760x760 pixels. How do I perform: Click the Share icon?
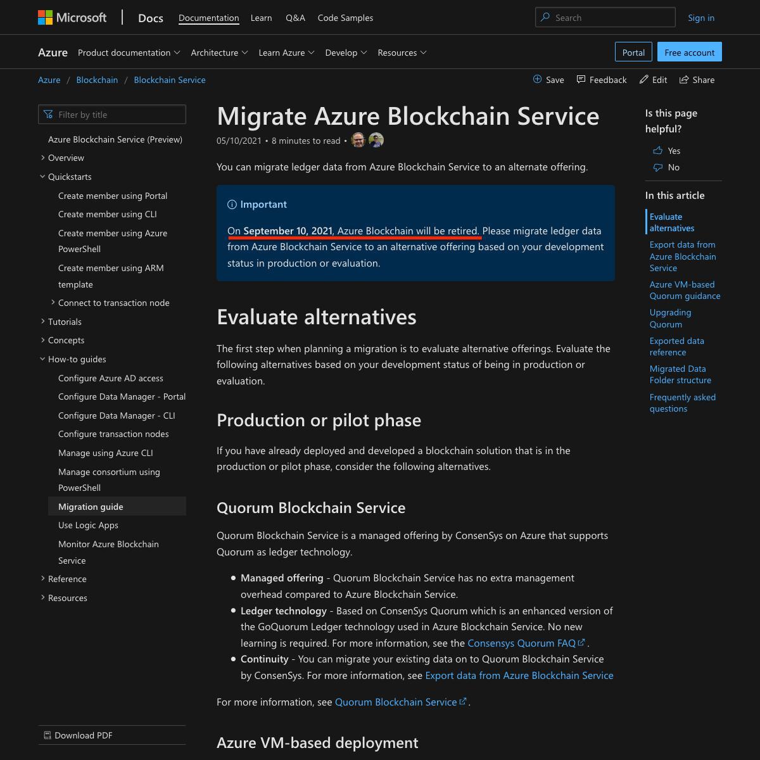[684, 79]
